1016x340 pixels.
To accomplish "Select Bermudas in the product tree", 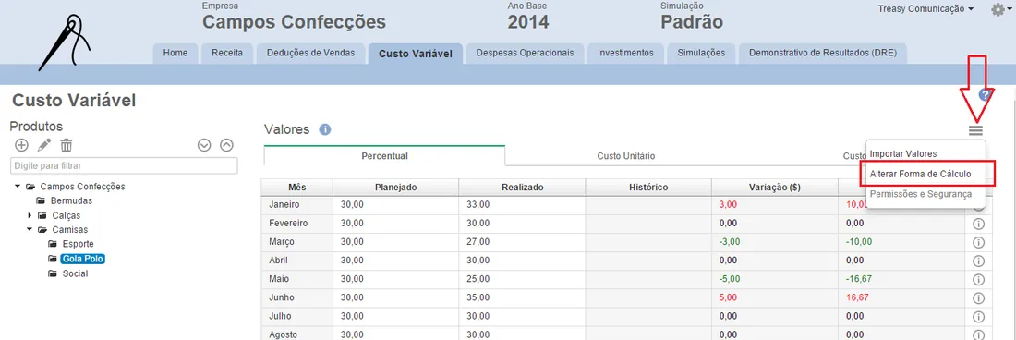I will click(x=71, y=200).
